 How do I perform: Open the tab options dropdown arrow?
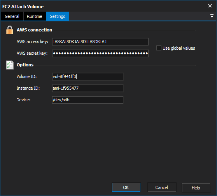212,16
